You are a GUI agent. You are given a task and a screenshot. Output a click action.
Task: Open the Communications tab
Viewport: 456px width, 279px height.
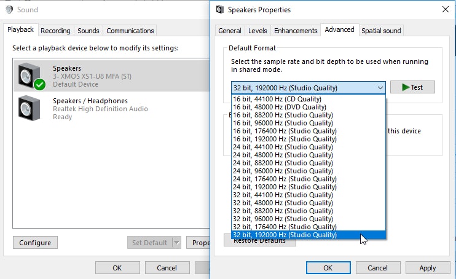130,31
